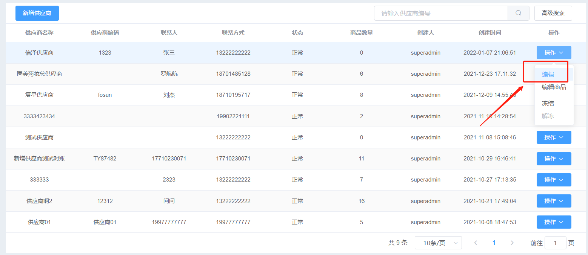Click 创建人 column header
The height and width of the screenshot is (255, 588).
(426, 33)
